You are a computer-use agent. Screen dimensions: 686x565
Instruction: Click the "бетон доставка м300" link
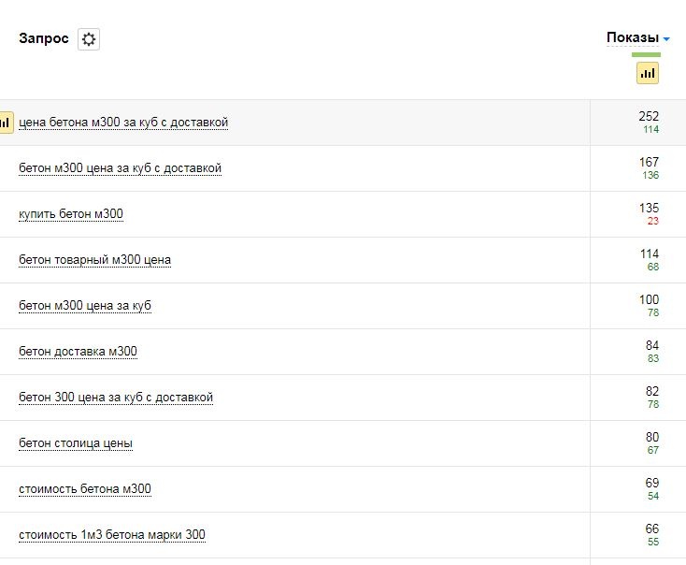(x=78, y=352)
